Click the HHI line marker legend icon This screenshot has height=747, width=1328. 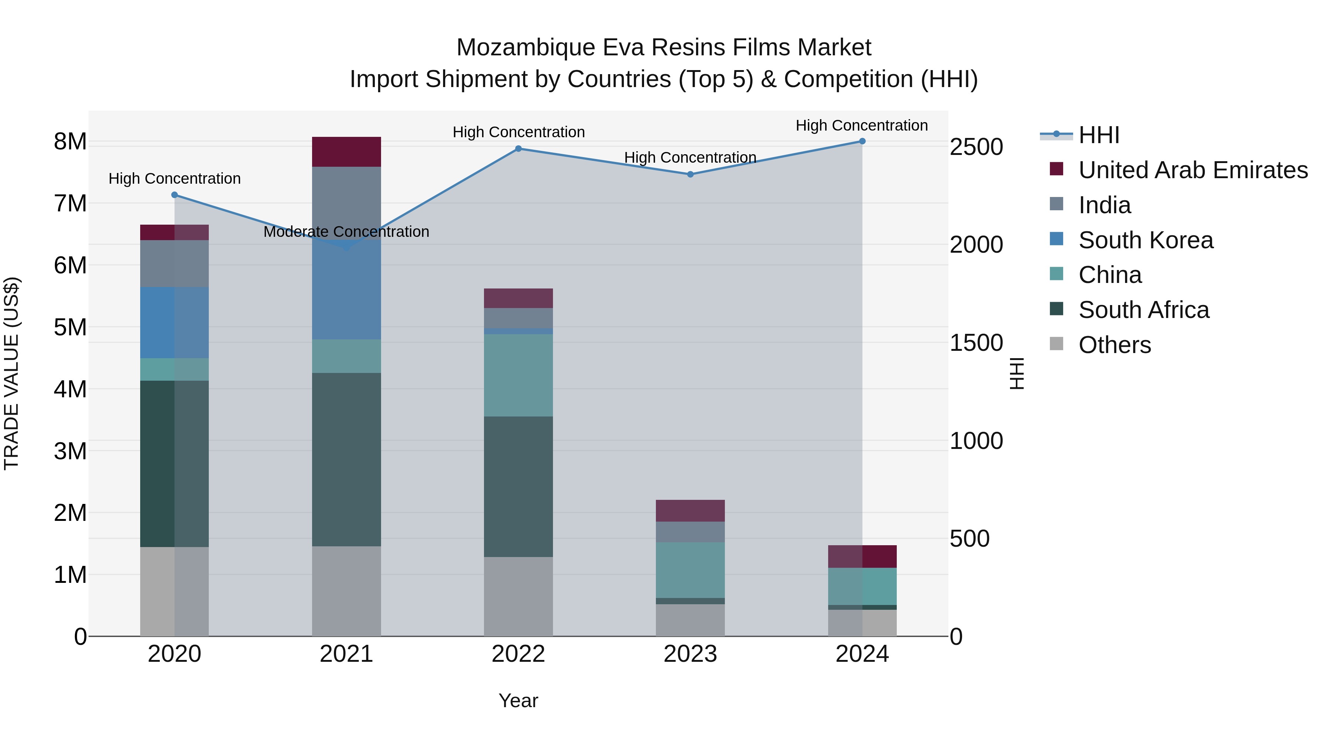click(1056, 134)
